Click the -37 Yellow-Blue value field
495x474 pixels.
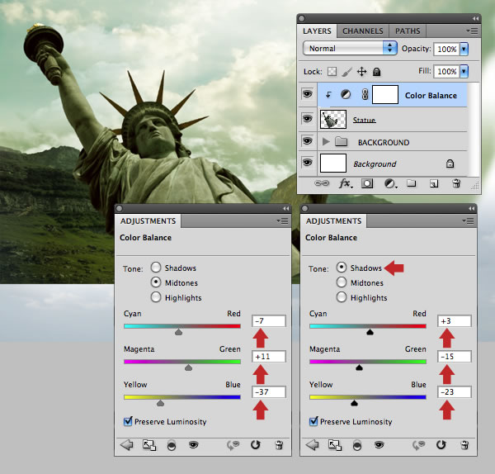269,392
